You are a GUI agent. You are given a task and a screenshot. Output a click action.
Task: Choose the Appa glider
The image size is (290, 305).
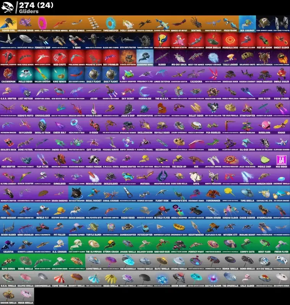tap(196, 177)
